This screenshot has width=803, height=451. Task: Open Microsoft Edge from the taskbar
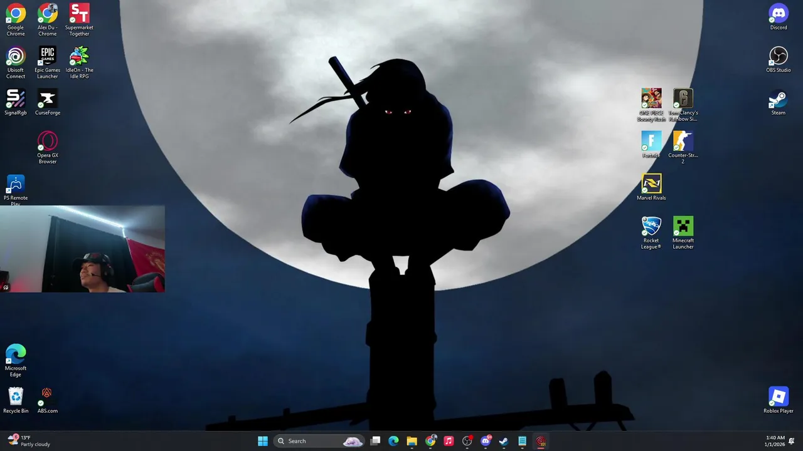tap(393, 441)
